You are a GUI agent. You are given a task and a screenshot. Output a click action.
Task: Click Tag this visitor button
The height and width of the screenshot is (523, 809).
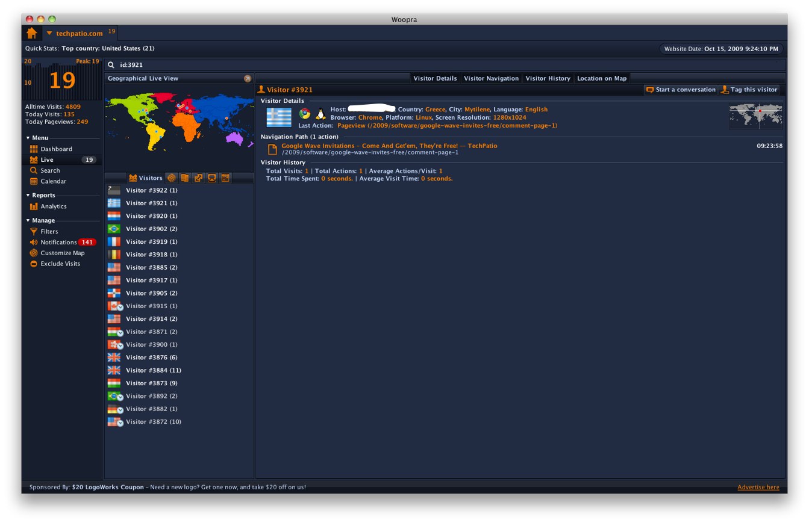pyautogui.click(x=749, y=90)
